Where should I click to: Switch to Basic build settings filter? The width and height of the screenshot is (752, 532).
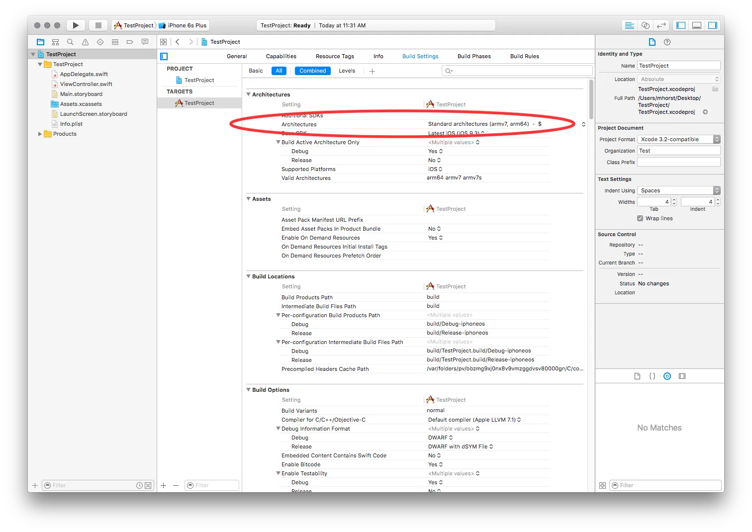point(256,71)
